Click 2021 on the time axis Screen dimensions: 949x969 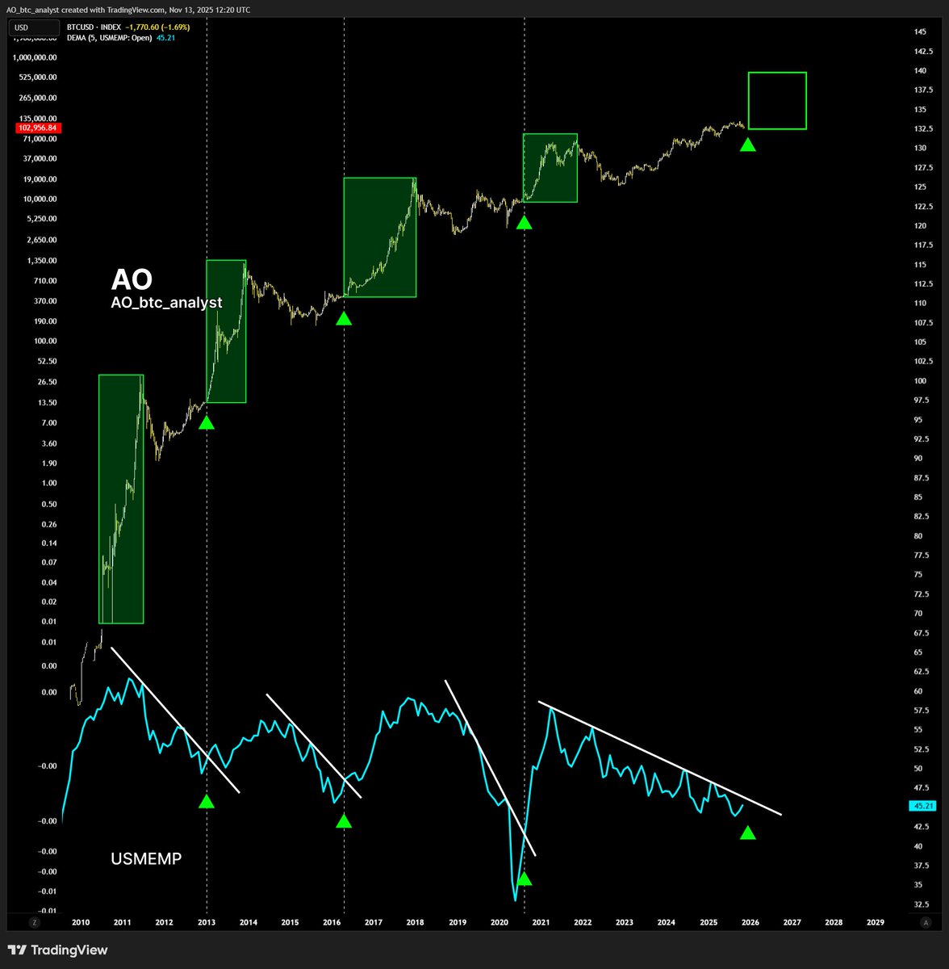pos(541,922)
